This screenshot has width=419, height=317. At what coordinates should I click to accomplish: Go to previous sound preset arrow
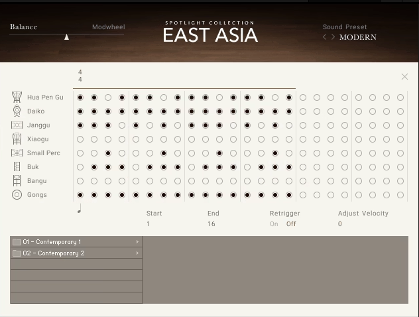pos(325,37)
